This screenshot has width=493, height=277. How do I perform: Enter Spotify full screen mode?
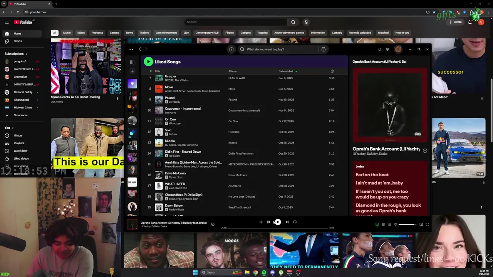point(427,224)
